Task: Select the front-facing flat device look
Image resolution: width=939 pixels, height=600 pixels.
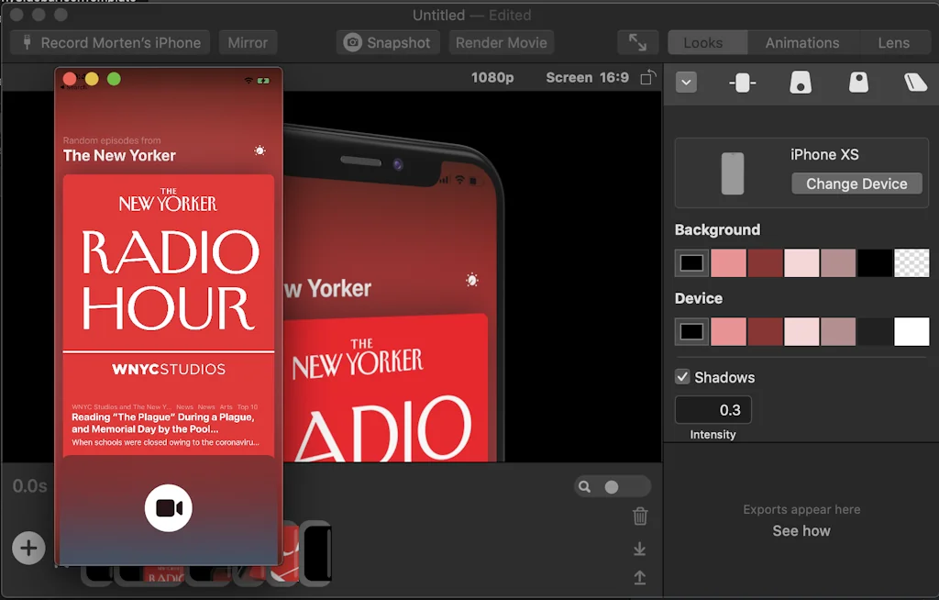Action: click(742, 83)
